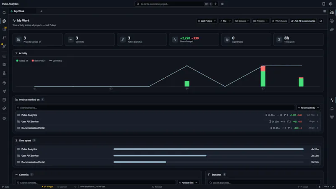This screenshot has width=336, height=189.
Task: Click the microphone icon in the command bar
Action: pos(215,4)
